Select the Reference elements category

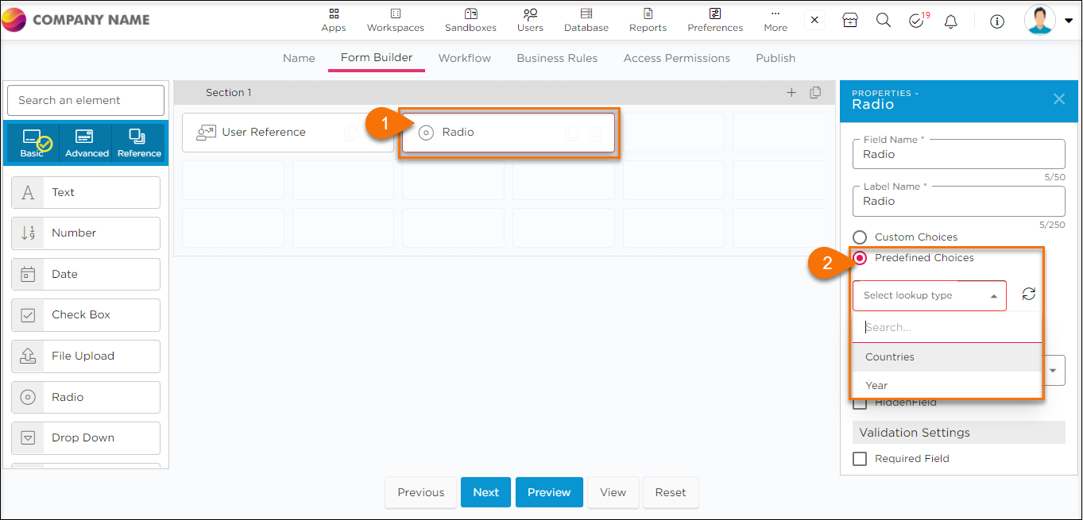coord(139,144)
